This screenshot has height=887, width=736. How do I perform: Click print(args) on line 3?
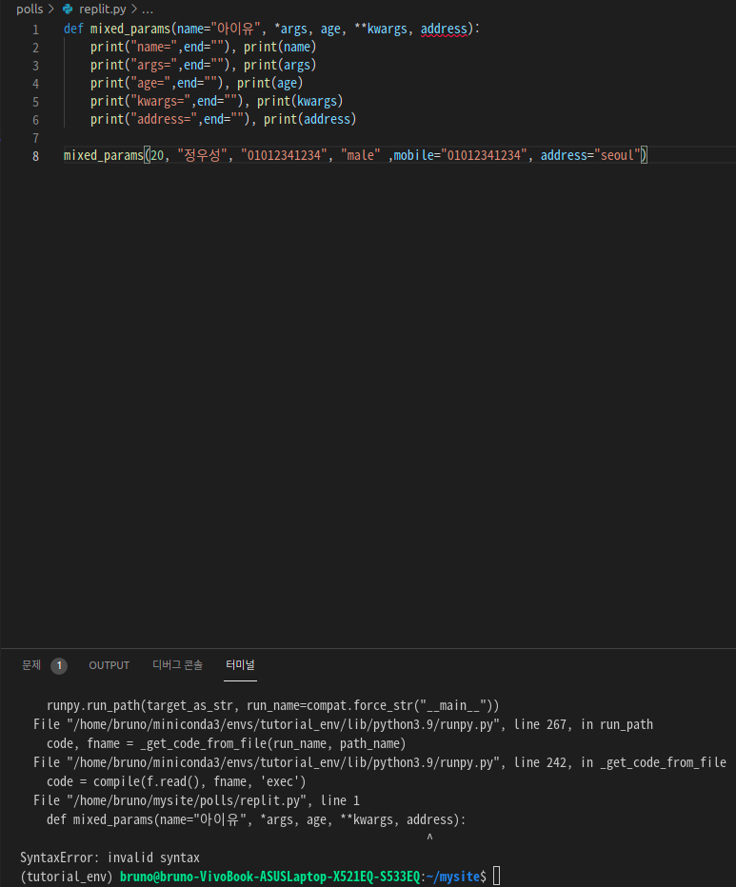click(280, 65)
